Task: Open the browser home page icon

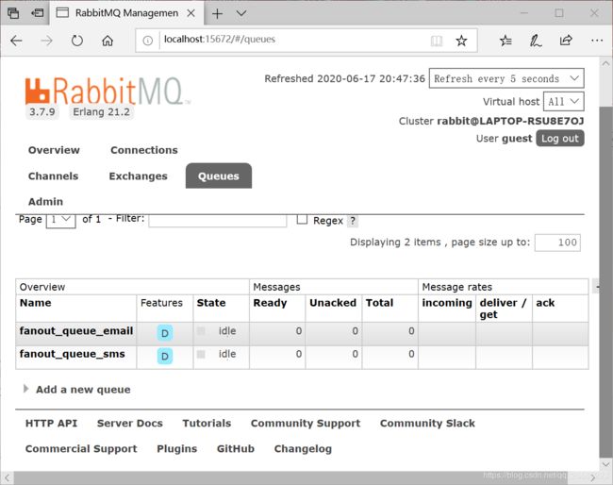Action: 108,41
